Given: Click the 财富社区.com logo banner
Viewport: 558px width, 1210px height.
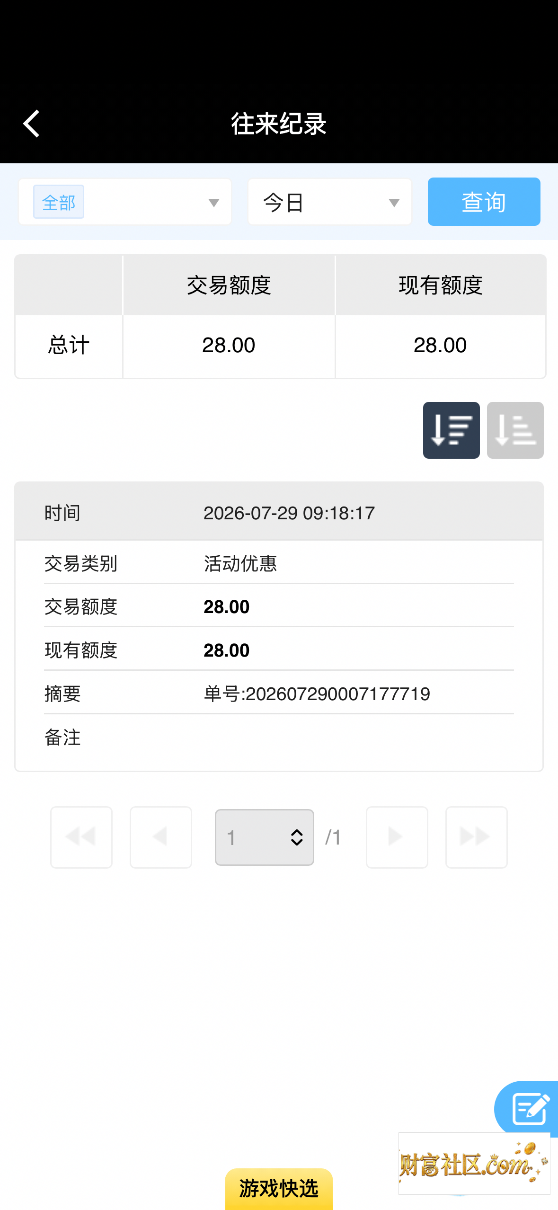Looking at the screenshot, I should pyautogui.click(x=474, y=1163).
